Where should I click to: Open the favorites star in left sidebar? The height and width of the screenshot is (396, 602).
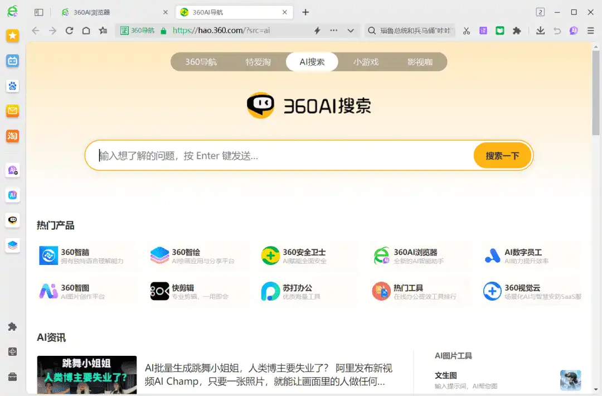click(x=13, y=36)
